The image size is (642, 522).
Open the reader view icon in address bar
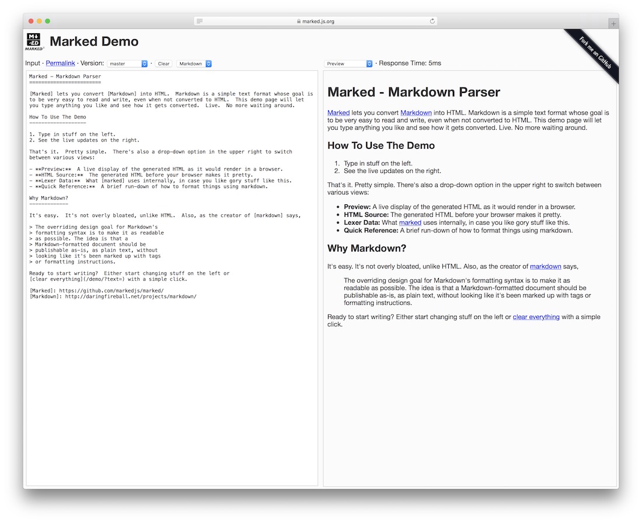tap(200, 21)
